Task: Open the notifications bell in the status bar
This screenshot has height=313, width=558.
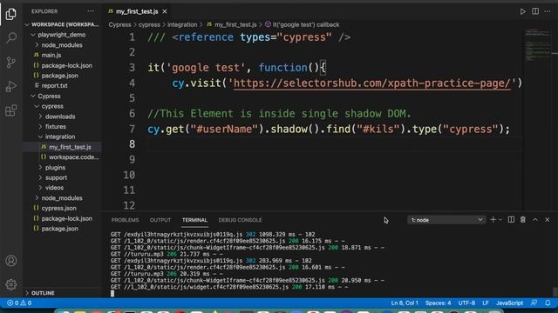Action: (548, 303)
